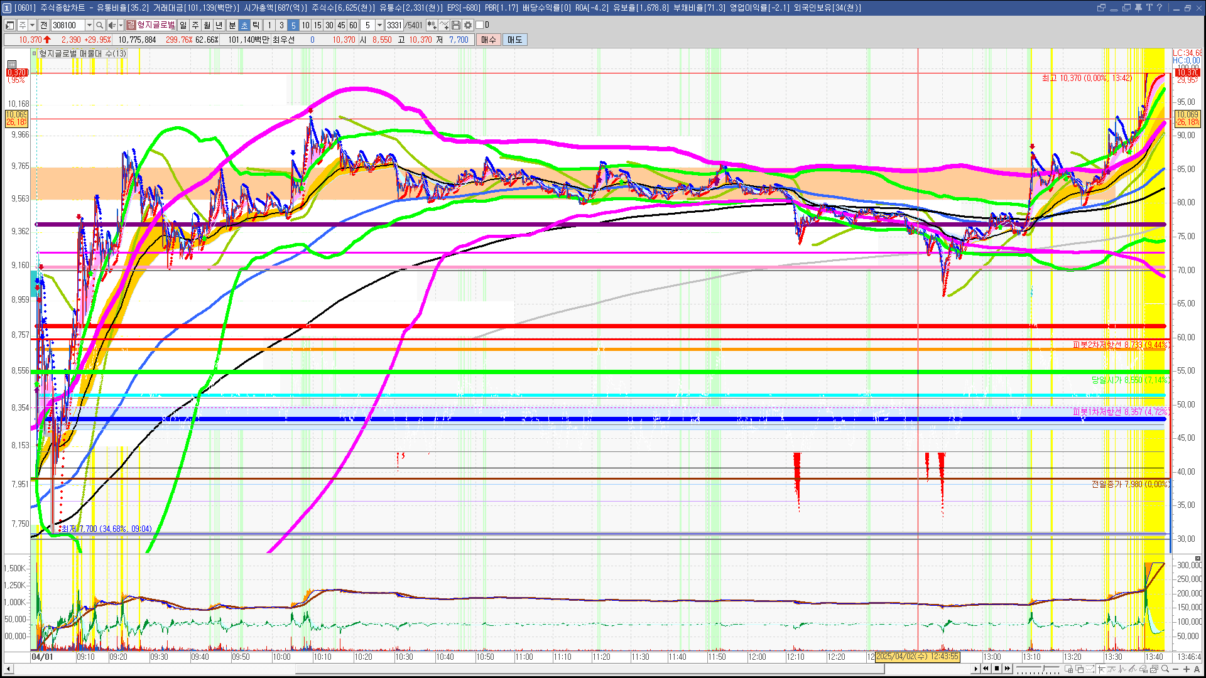1206x678 pixels.
Task: Open the stock code 308100 dropdown arrow
Action: (x=89, y=25)
